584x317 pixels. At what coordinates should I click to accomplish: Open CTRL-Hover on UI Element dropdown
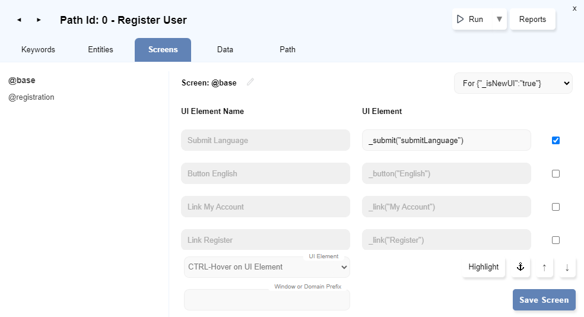[x=266, y=267]
